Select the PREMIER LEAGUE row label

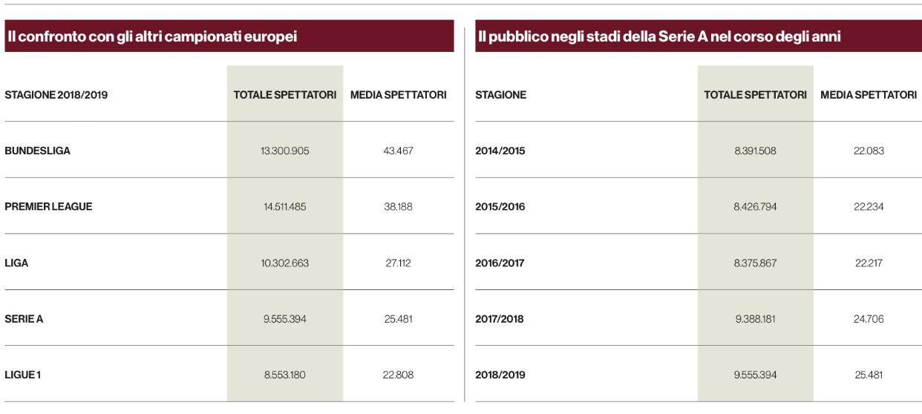48,207
